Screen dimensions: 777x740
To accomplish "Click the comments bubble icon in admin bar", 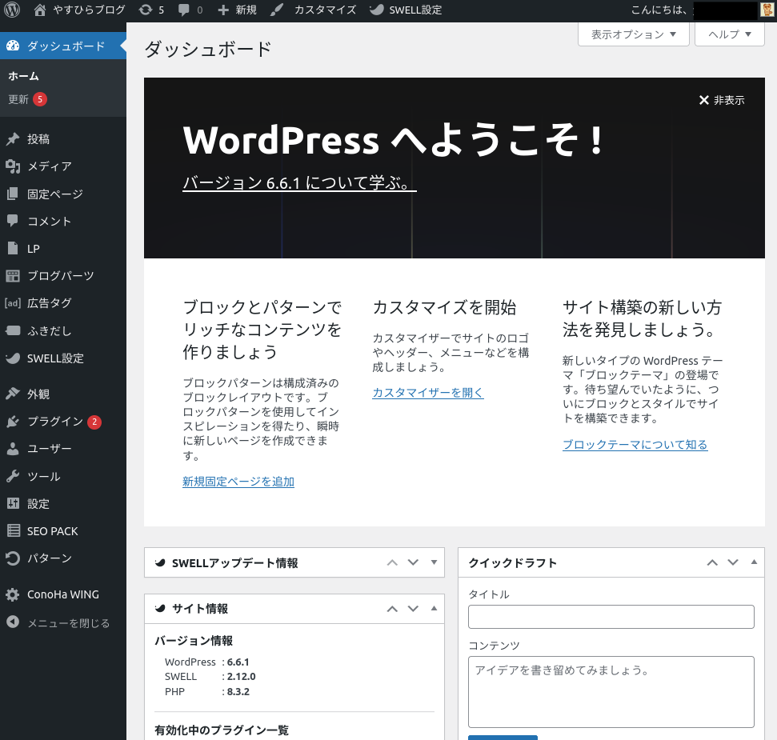I will pos(184,10).
